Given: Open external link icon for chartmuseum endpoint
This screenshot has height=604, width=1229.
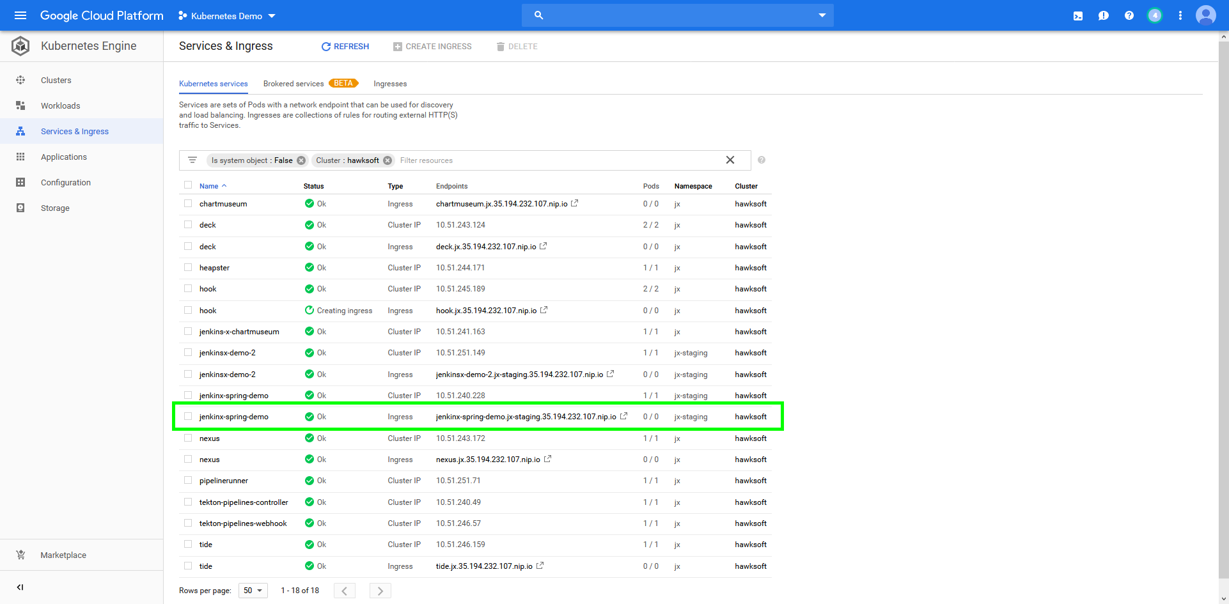Looking at the screenshot, I should [575, 203].
